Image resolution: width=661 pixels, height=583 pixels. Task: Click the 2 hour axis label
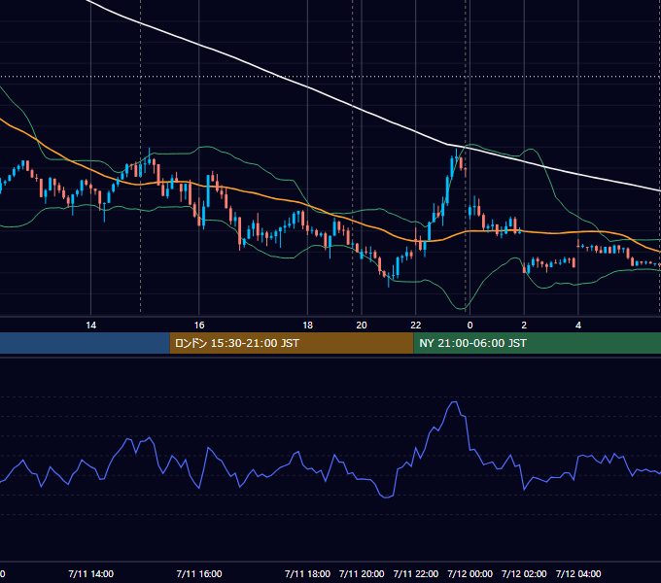pyautogui.click(x=524, y=326)
